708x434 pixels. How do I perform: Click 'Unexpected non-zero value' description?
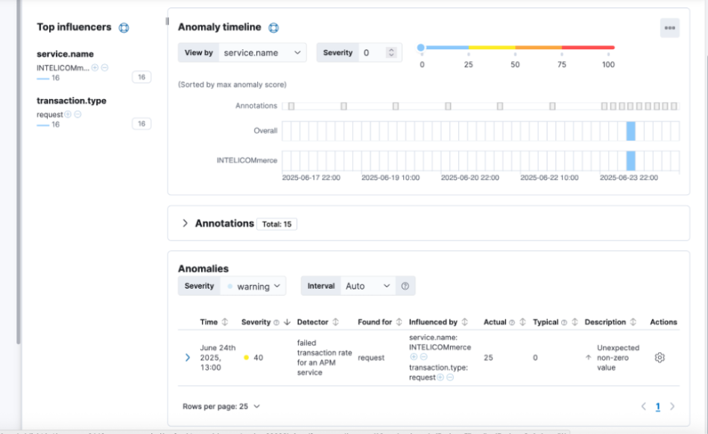coord(618,358)
